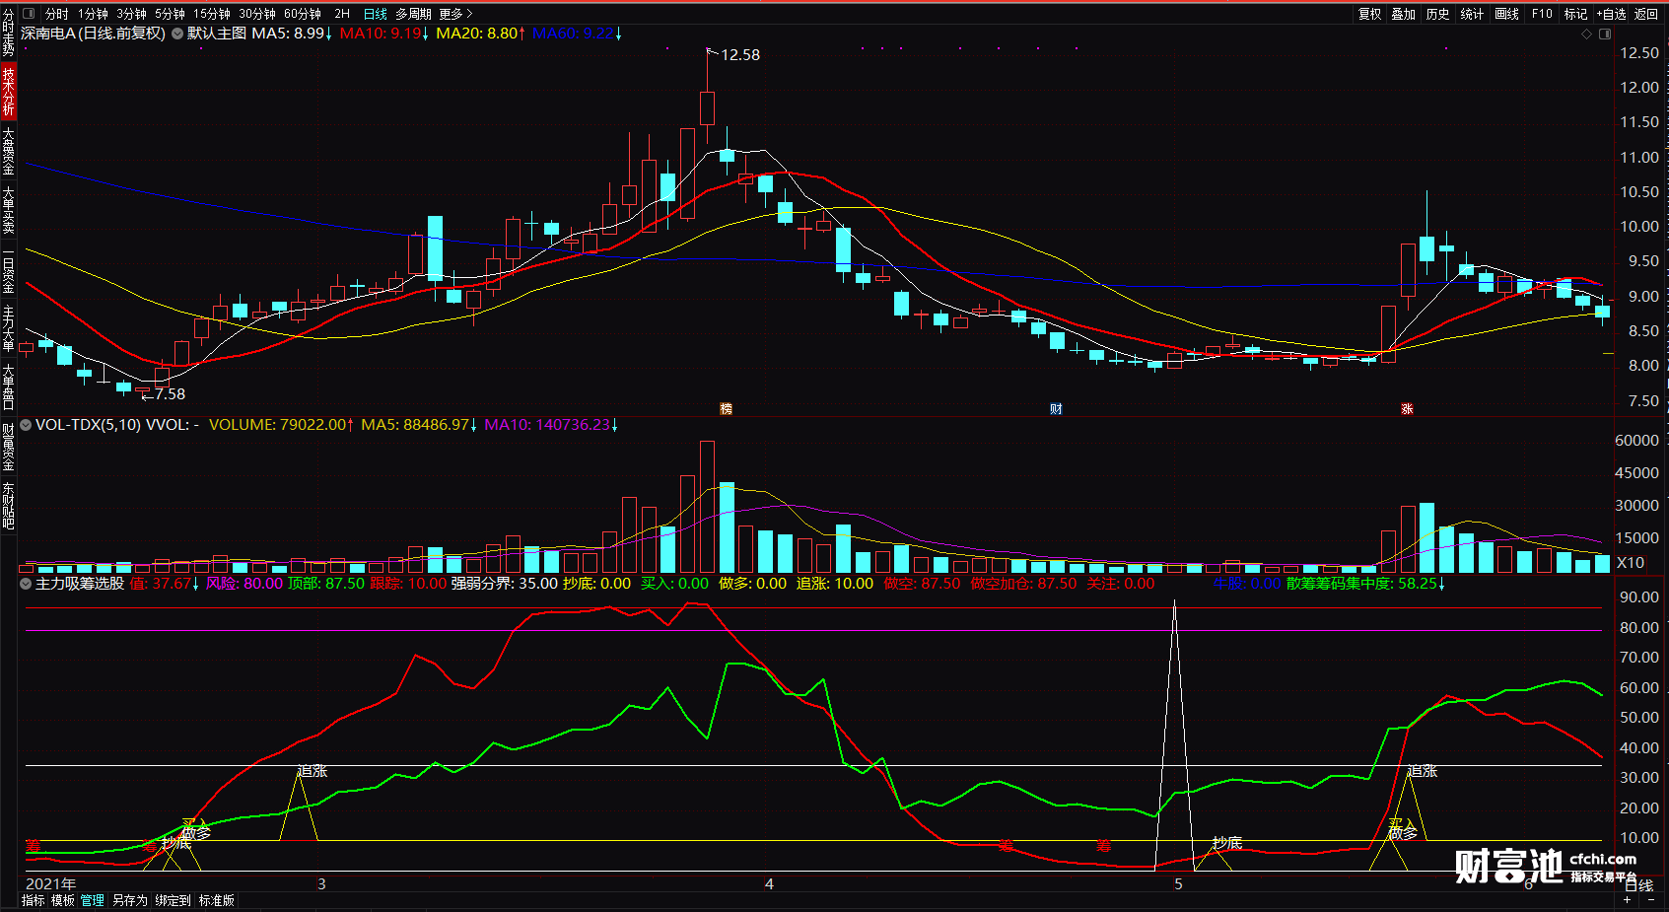Image resolution: width=1669 pixels, height=912 pixels.
Task: Click the 2021年 label on the time axis
Action: [x=50, y=884]
